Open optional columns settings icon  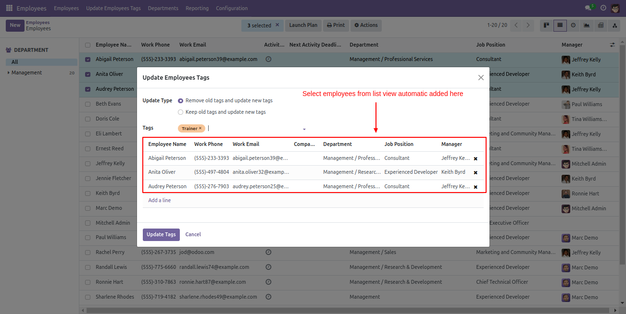click(613, 45)
